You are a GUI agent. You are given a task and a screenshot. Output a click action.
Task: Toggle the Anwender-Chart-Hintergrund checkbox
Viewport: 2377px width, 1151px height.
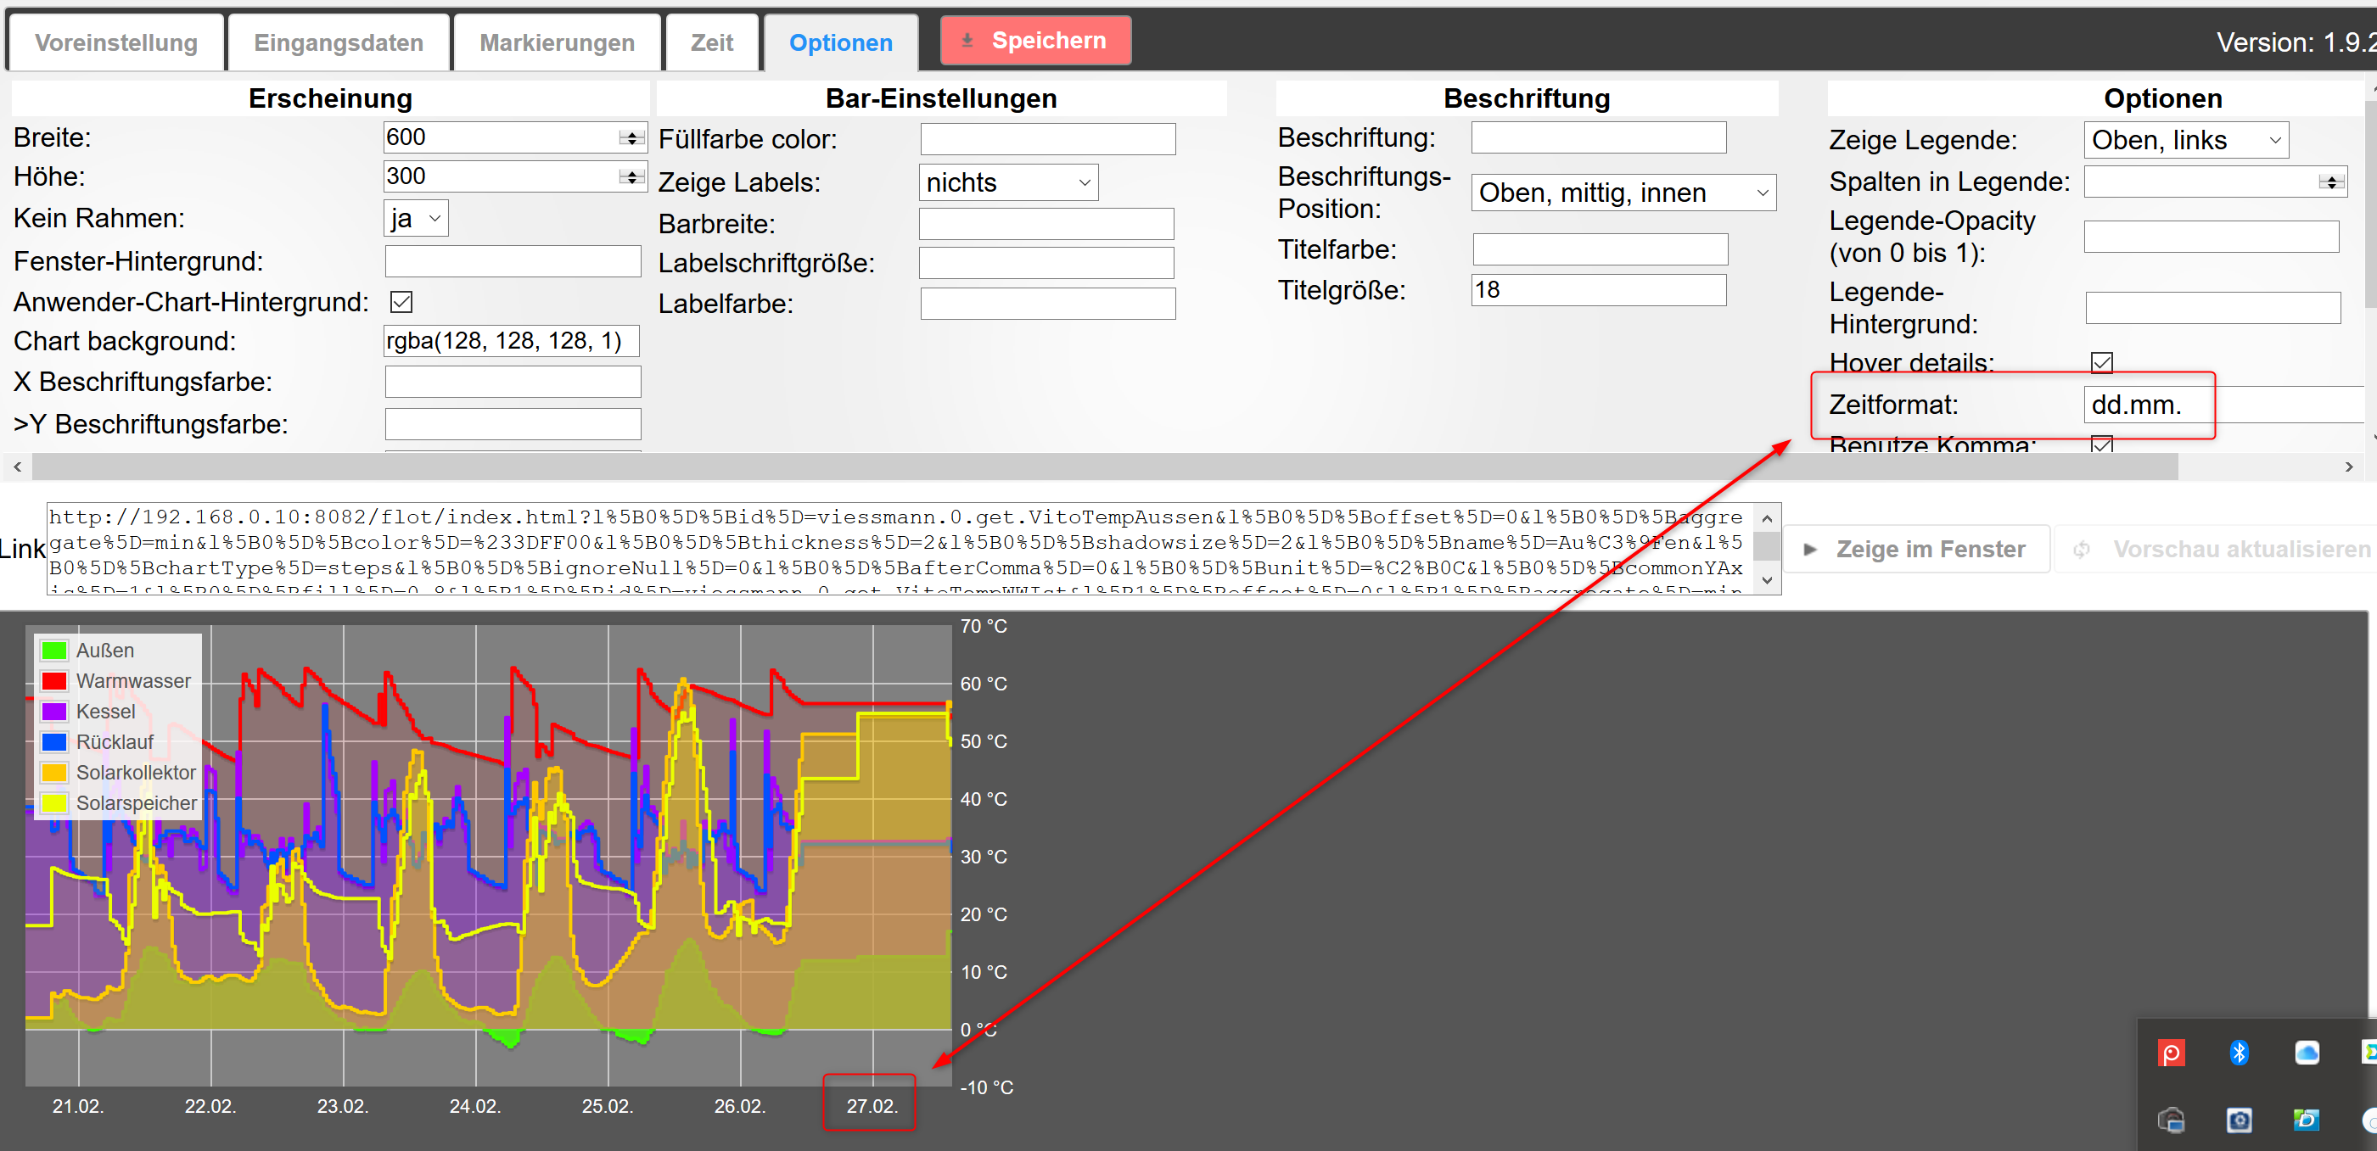[401, 302]
